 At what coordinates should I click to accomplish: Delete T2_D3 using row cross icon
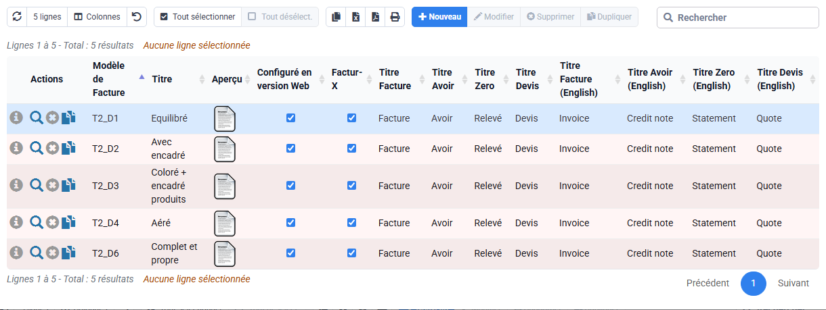point(52,186)
